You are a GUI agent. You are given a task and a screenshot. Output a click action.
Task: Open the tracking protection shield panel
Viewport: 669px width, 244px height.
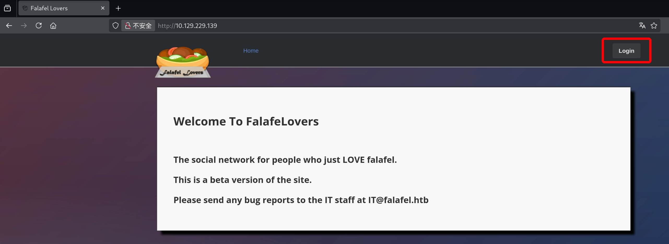click(115, 26)
